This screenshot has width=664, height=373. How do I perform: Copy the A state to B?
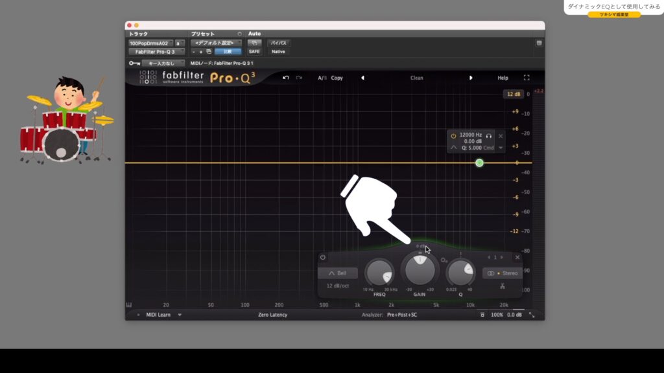click(x=337, y=78)
